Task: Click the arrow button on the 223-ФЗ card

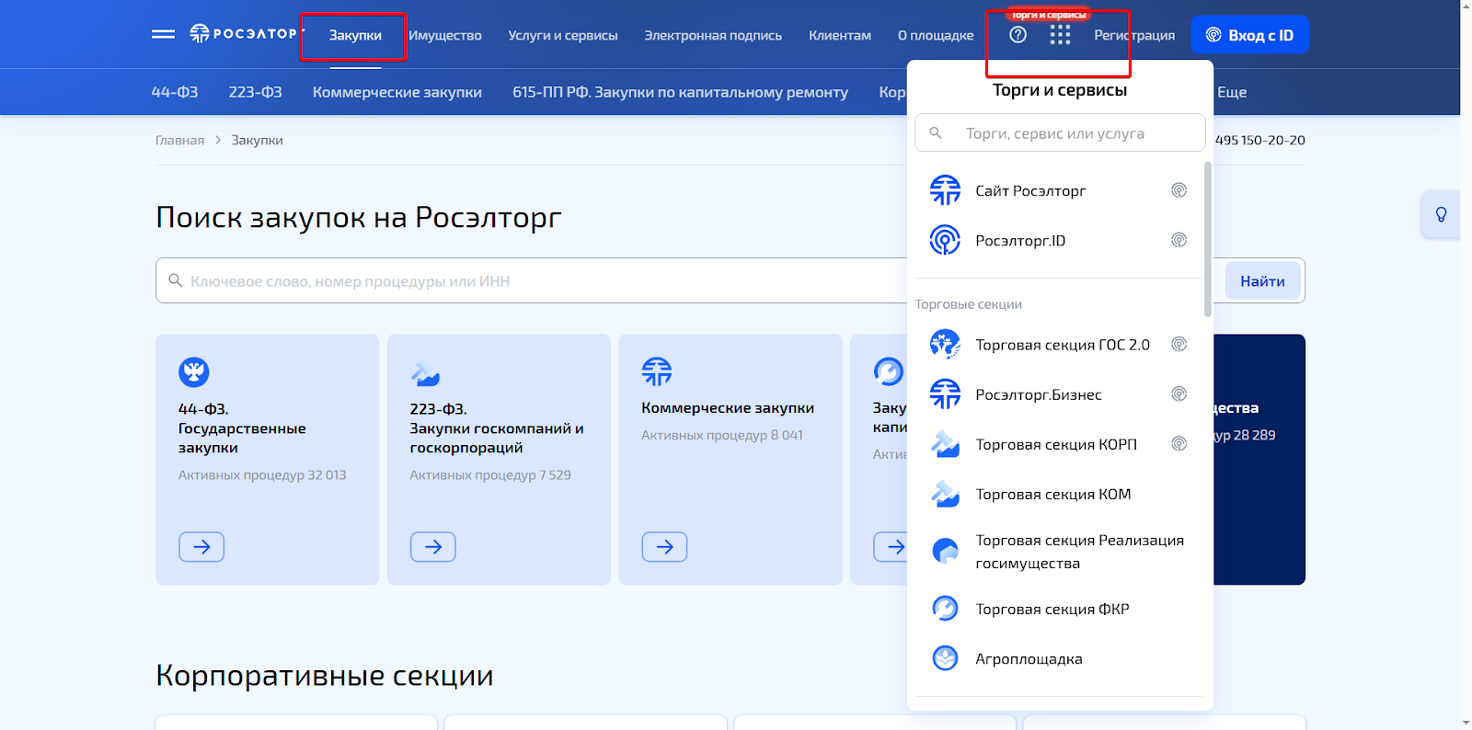Action: click(x=433, y=547)
